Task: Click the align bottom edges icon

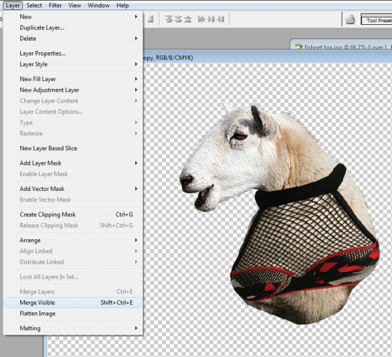Action: (x=150, y=19)
